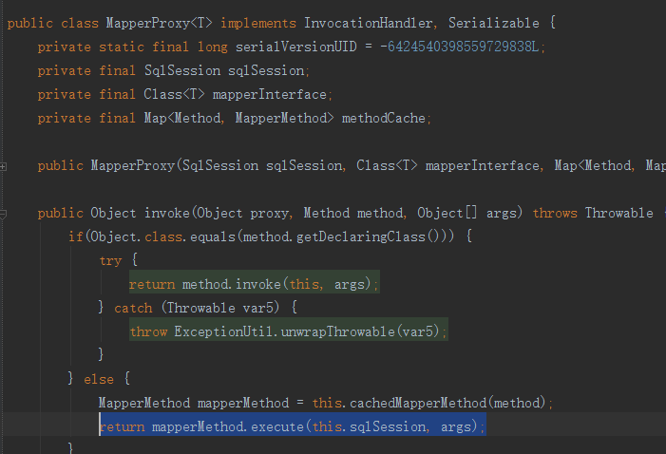Screen dimensions: 666x454
Task: Click the invoke method name in signature
Action: click(x=167, y=213)
